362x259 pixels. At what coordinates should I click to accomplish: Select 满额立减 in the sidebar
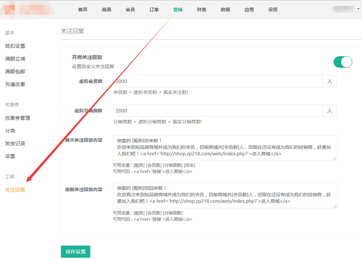(x=15, y=59)
